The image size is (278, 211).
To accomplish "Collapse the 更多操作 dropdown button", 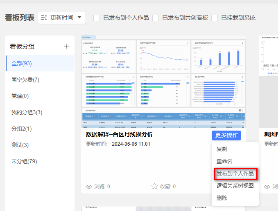I will [226, 135].
